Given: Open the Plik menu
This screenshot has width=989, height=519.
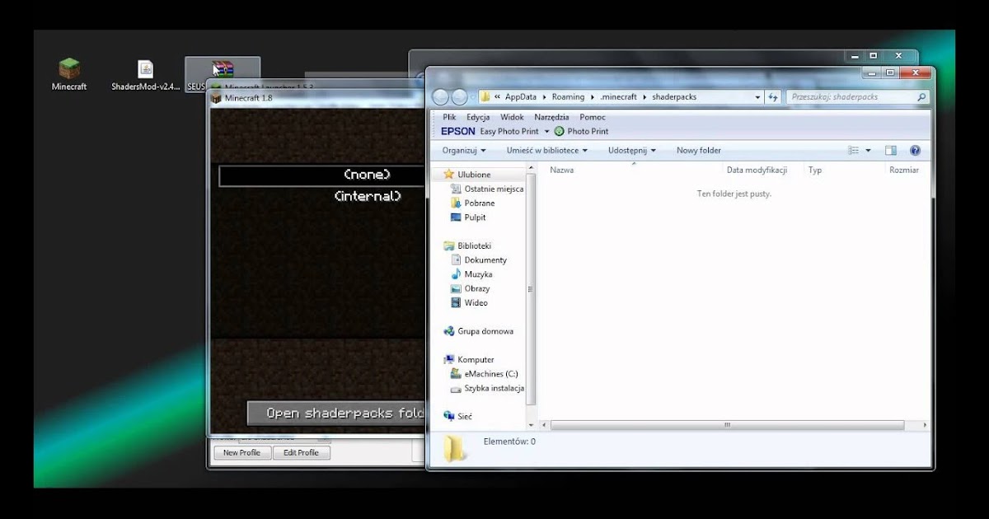Looking at the screenshot, I should point(449,118).
